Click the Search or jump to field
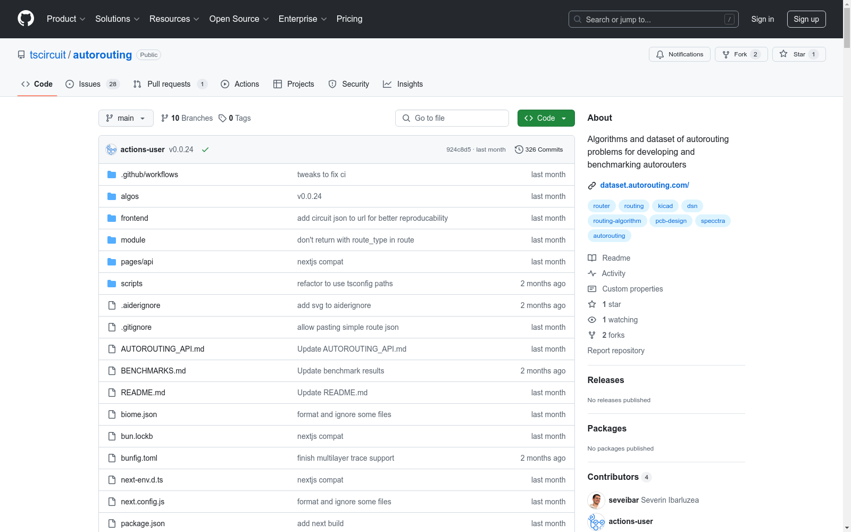The width and height of the screenshot is (851, 532). [654, 19]
